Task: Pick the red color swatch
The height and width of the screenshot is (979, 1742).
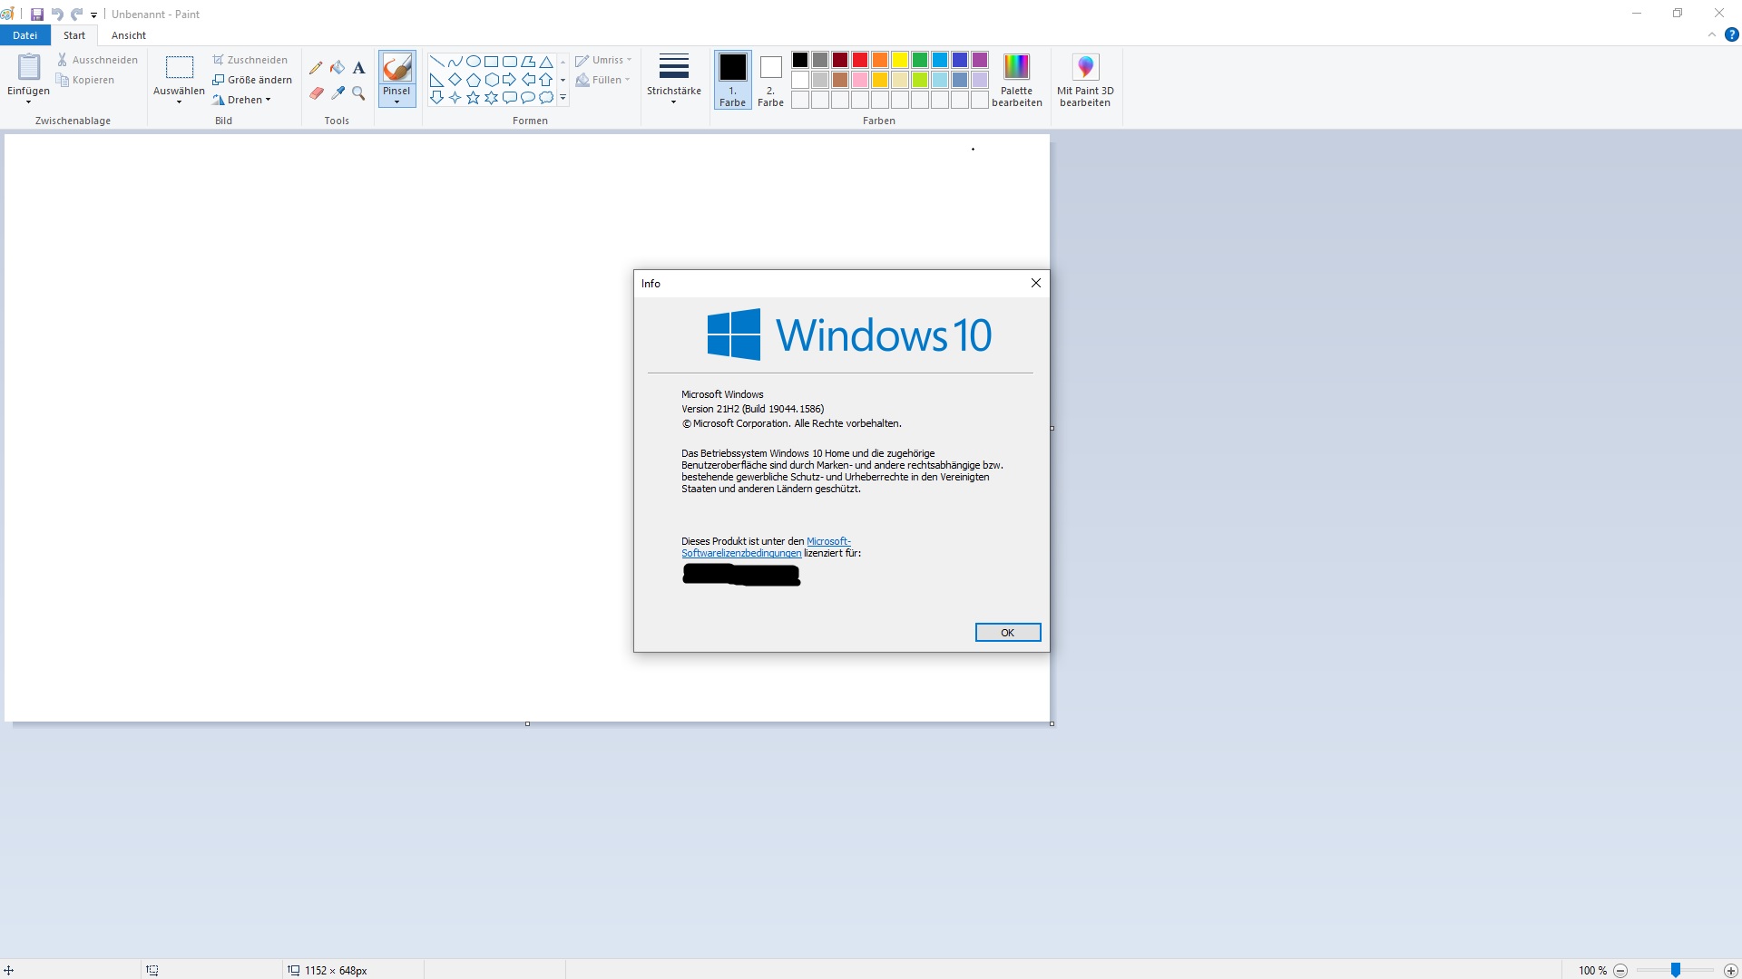Action: click(860, 60)
